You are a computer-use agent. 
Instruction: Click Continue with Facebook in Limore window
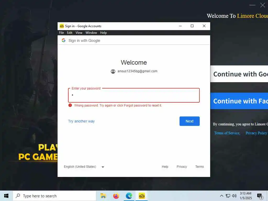pos(239,101)
